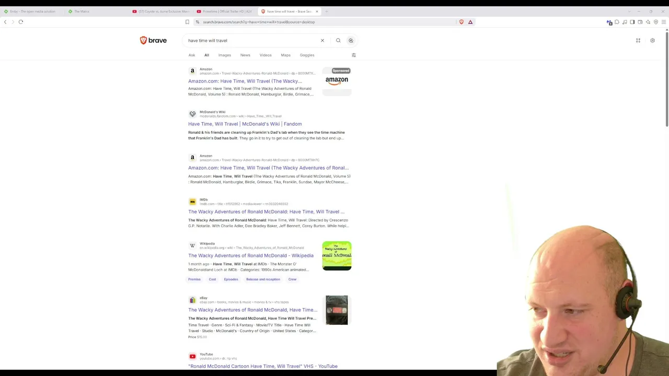Select the Maps search tab
This screenshot has width=669, height=376.
click(285, 55)
